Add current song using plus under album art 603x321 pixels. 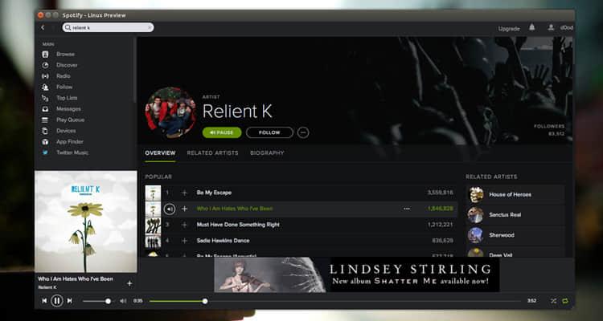pyautogui.click(x=129, y=283)
